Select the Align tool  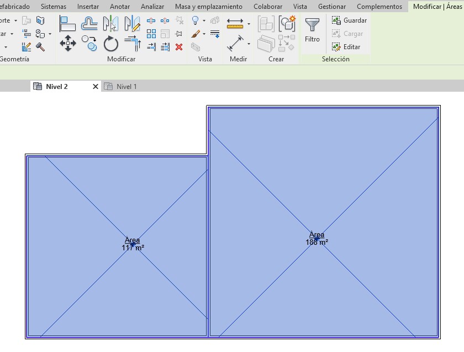(x=67, y=23)
